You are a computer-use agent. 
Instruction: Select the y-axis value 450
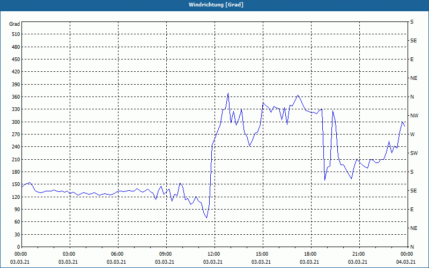(16, 59)
